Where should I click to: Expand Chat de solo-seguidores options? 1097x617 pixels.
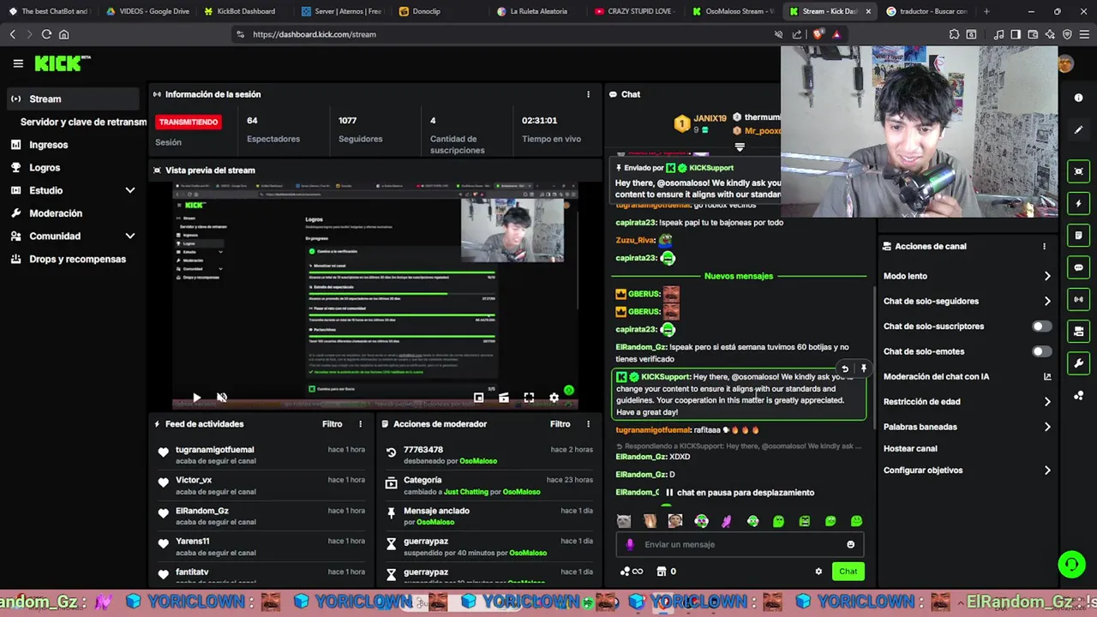tap(1047, 301)
